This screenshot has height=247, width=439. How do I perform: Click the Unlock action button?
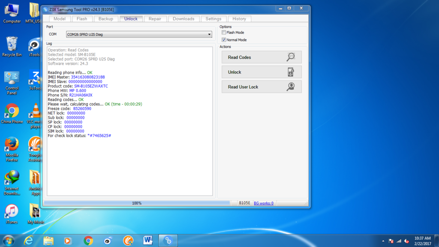(x=262, y=72)
